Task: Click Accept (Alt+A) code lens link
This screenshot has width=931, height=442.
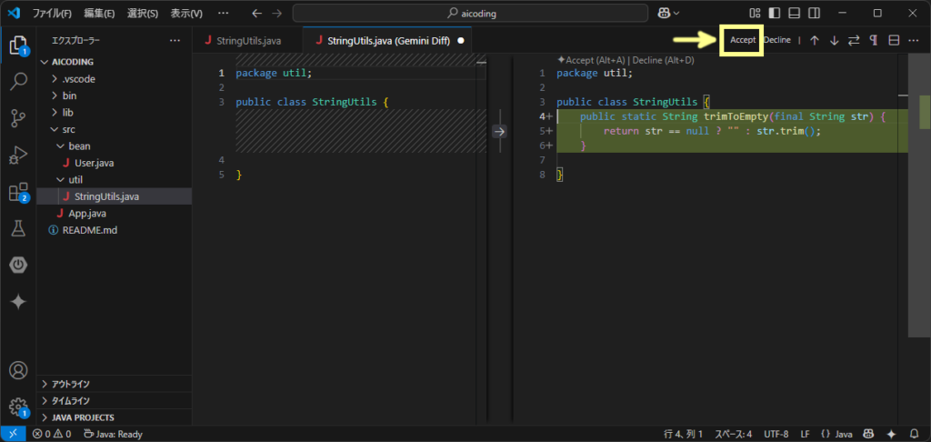Action: 596,60
